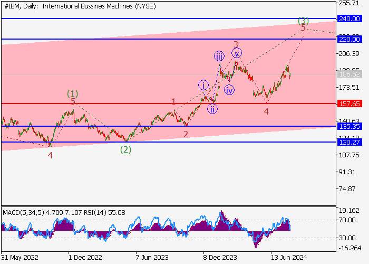Viewport: 369px width, 264px height.
Task: Click the '1 Dec 2022' date label
Action: pos(85,257)
